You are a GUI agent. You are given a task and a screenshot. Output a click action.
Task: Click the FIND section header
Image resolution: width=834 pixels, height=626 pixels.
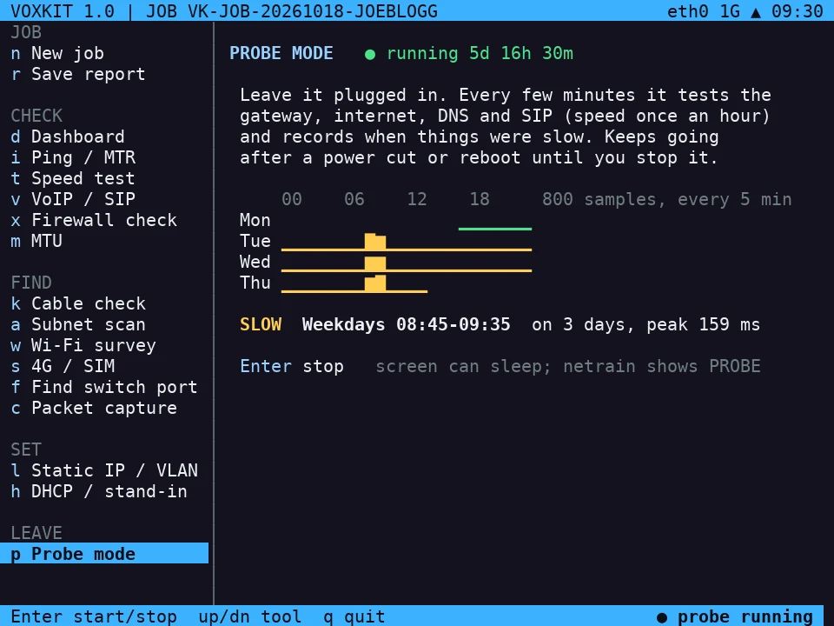(x=31, y=283)
